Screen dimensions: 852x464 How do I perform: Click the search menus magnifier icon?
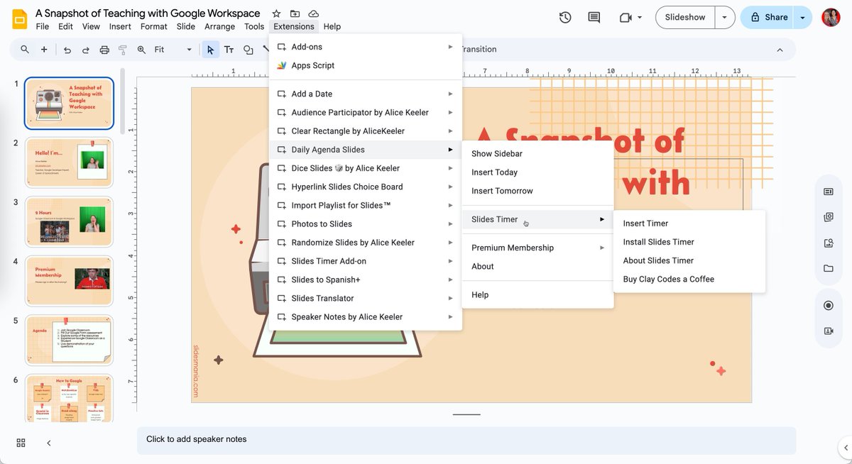(25, 50)
